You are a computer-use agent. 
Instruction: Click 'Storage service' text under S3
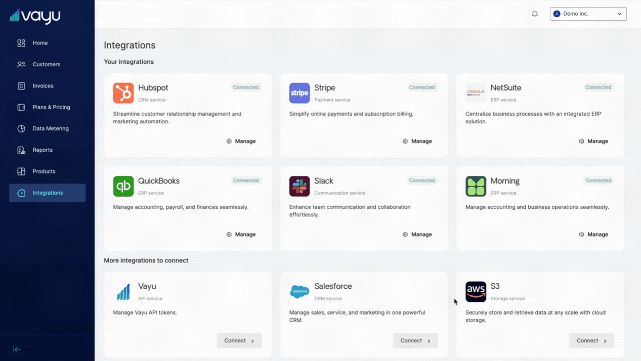[x=507, y=299]
